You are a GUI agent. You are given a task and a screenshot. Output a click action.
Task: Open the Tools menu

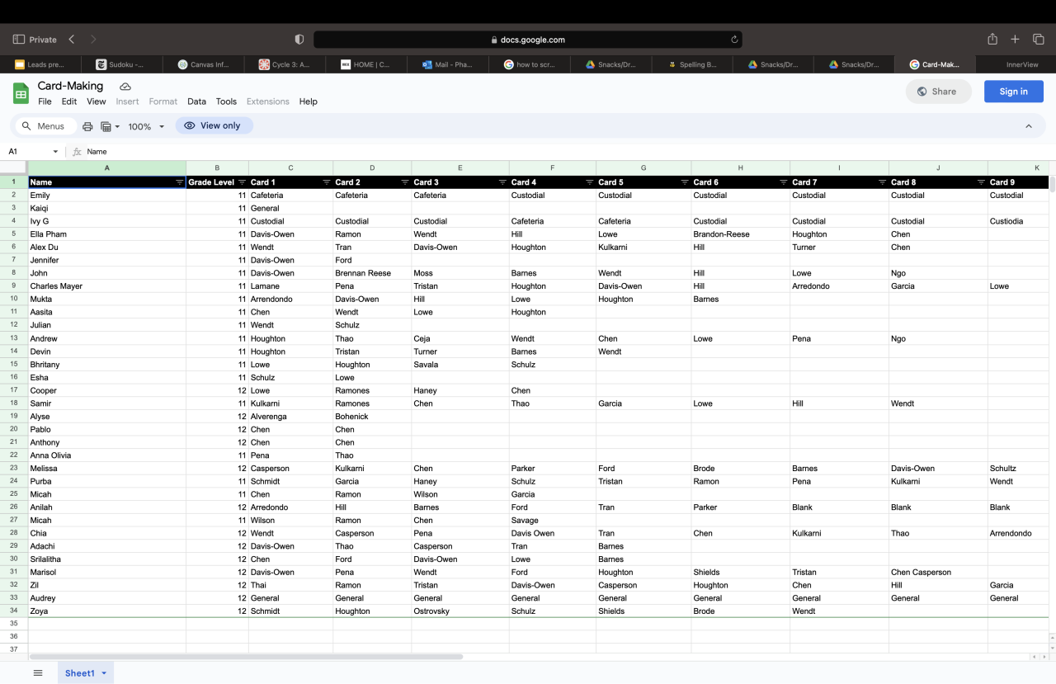[226, 101]
